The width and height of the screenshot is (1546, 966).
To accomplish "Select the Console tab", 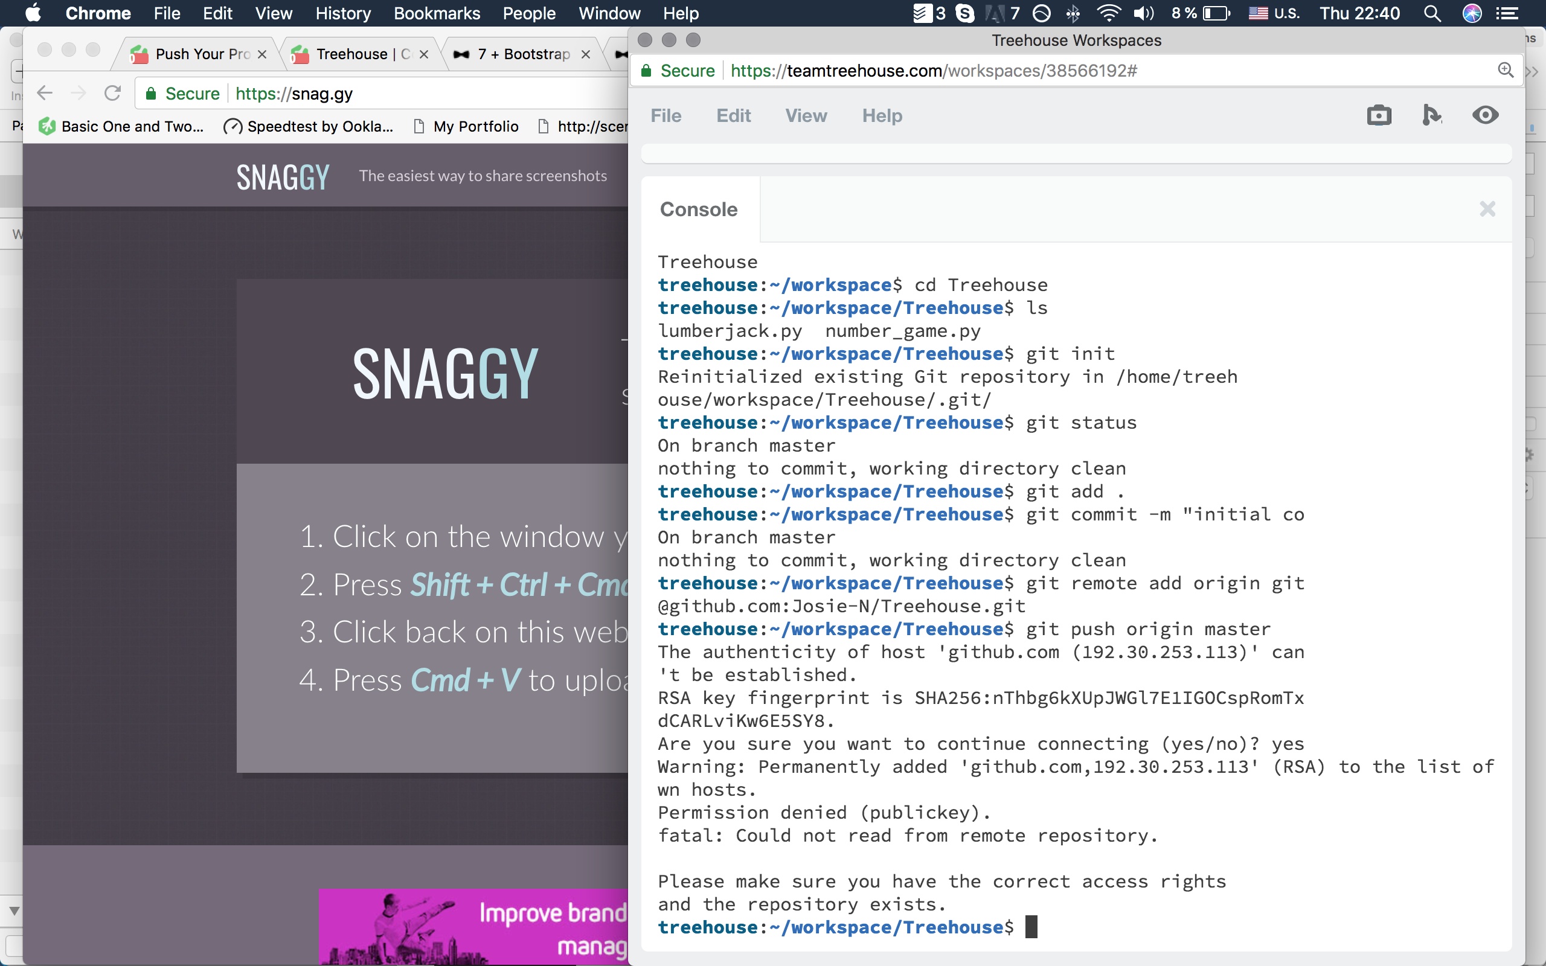I will (699, 209).
